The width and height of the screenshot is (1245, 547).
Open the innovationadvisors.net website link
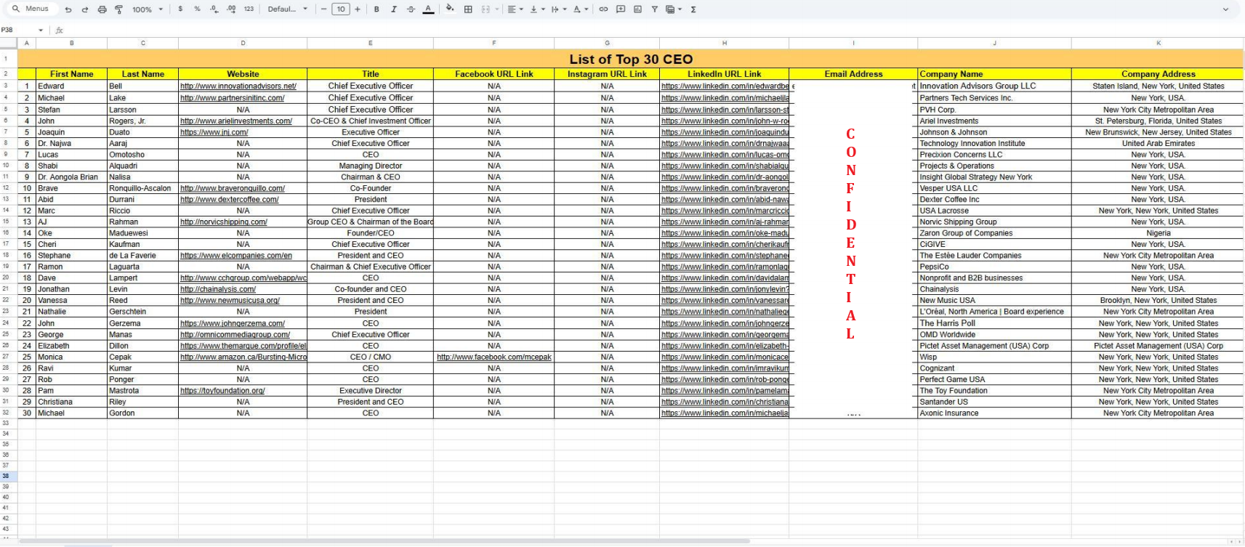tap(238, 86)
